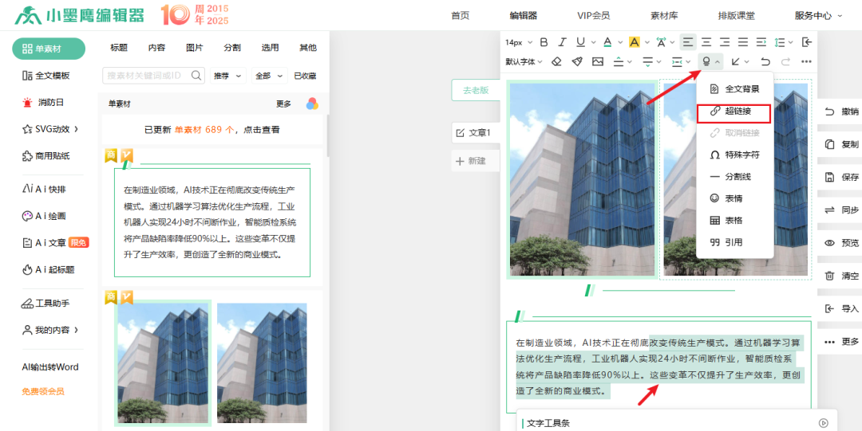Click the side margin icon
This screenshot has height=431, width=862.
[x=678, y=61]
